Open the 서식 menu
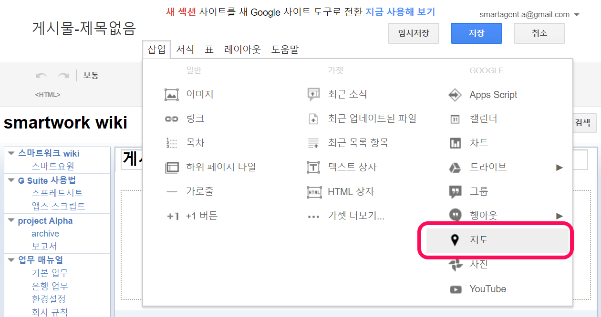This screenshot has width=601, height=317. 185,49
